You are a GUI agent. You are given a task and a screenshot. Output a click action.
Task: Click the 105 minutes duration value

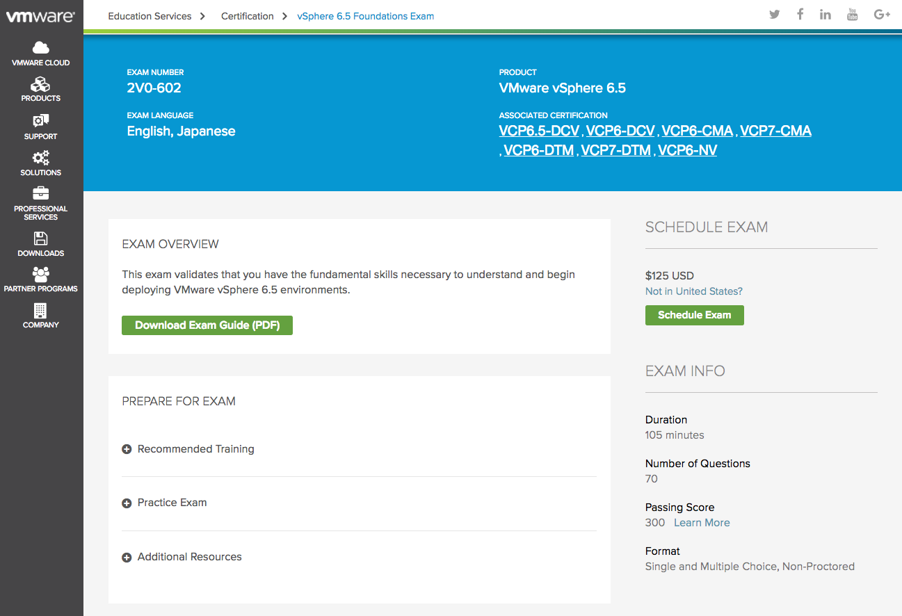[x=675, y=435]
